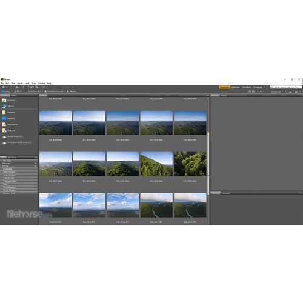Expand the Keywords filter section
The width and height of the screenshot is (303, 303).
point(19,169)
